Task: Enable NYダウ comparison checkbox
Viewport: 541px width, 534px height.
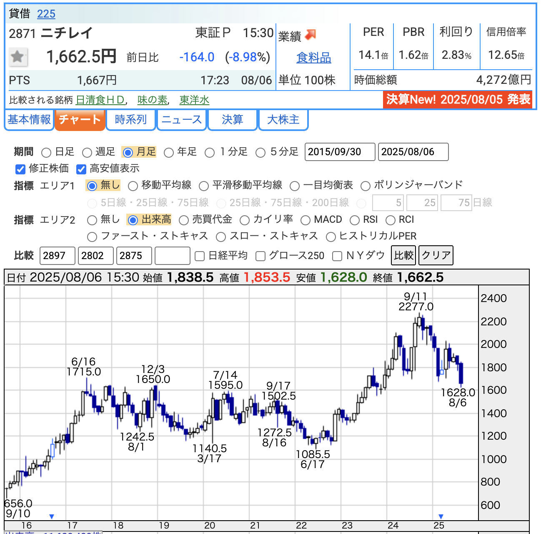Action: (x=337, y=256)
